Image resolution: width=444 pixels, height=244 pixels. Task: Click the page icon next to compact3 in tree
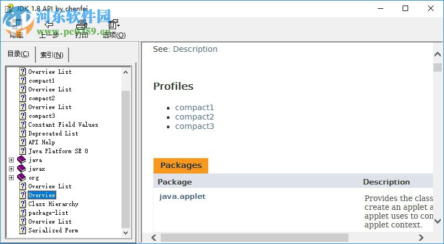pos(23,116)
